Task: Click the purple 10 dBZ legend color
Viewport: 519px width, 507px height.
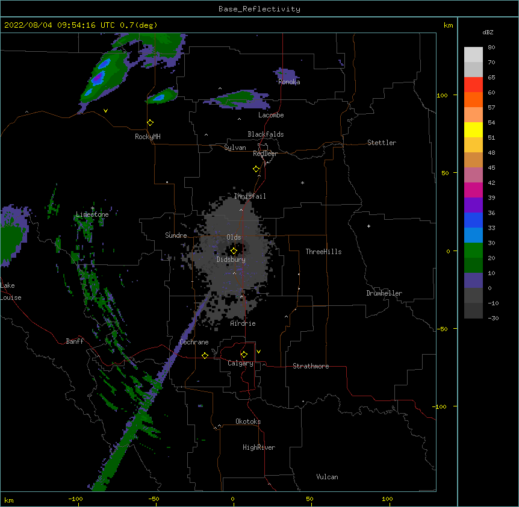Action: point(473,281)
